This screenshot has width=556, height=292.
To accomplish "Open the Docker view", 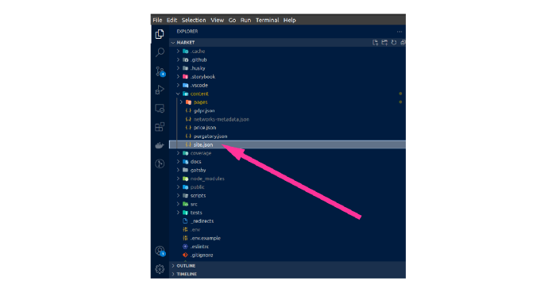I will 160,145.
